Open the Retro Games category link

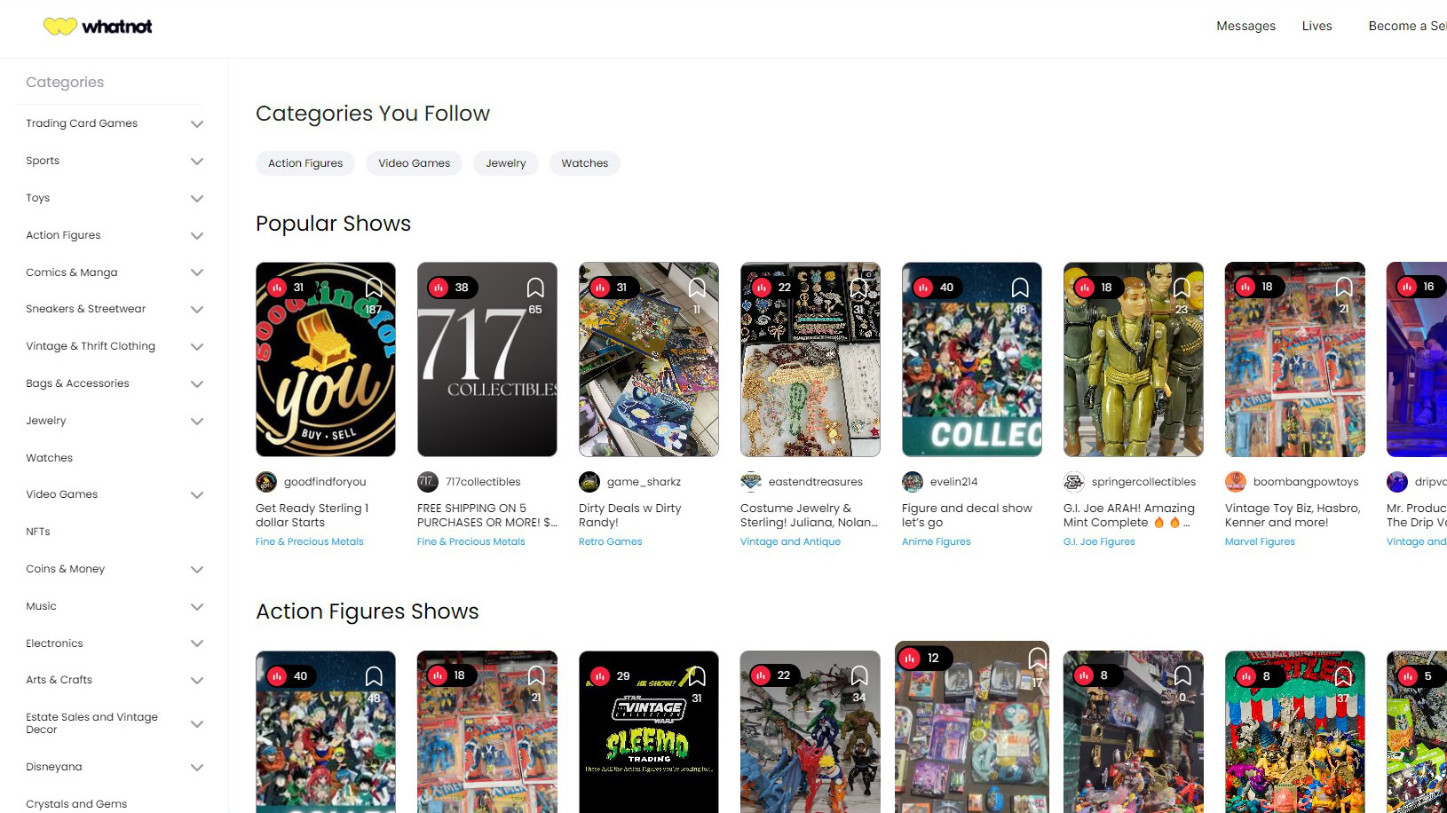coord(610,541)
